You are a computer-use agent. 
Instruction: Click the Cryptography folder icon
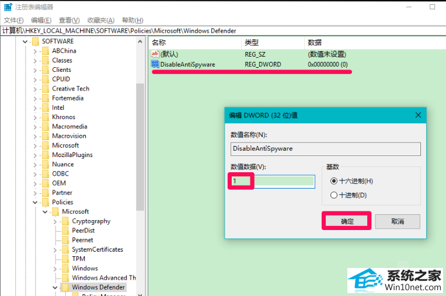65,221
